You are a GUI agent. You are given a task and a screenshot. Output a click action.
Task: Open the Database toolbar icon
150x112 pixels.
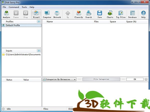pyautogui.click(x=132, y=14)
